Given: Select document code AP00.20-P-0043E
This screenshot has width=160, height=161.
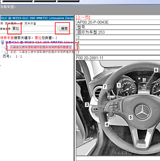Looking at the screenshot, I should [93, 22].
